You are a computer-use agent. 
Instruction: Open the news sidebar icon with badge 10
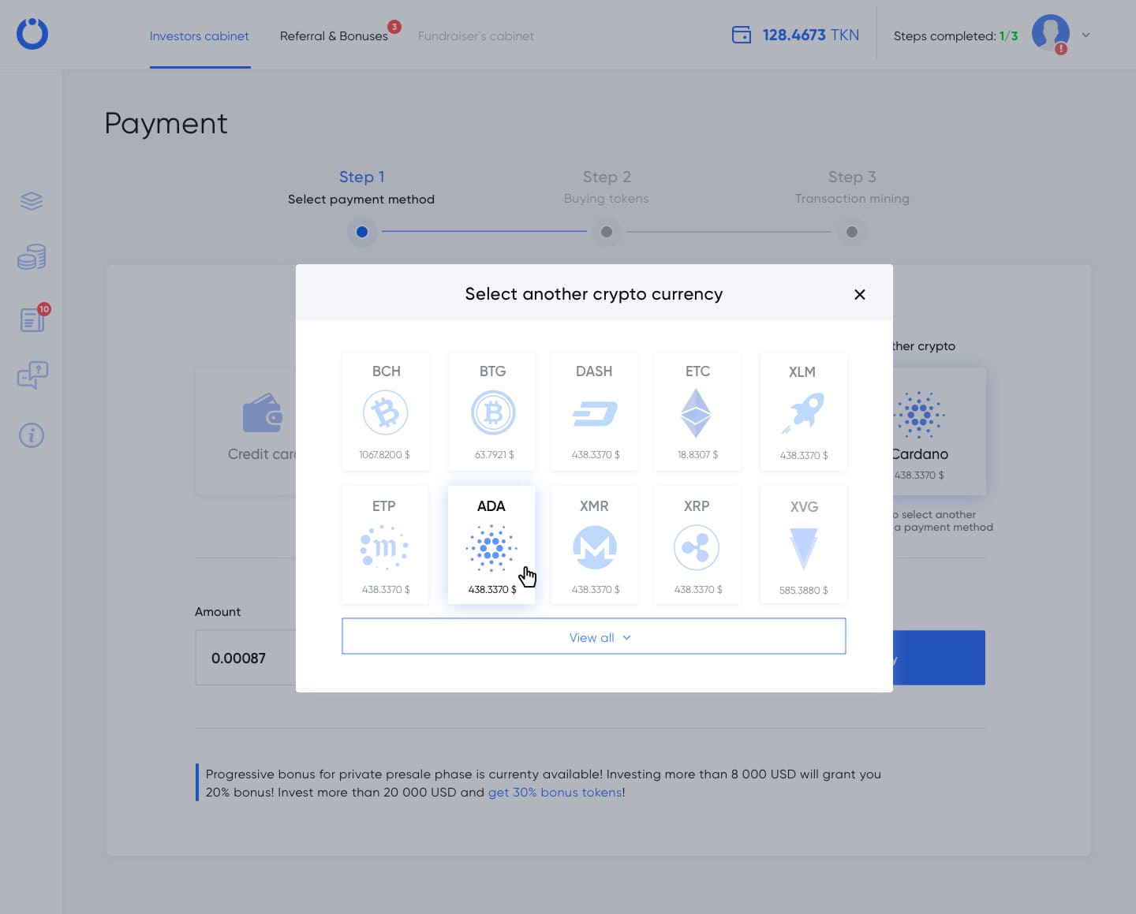pos(32,319)
